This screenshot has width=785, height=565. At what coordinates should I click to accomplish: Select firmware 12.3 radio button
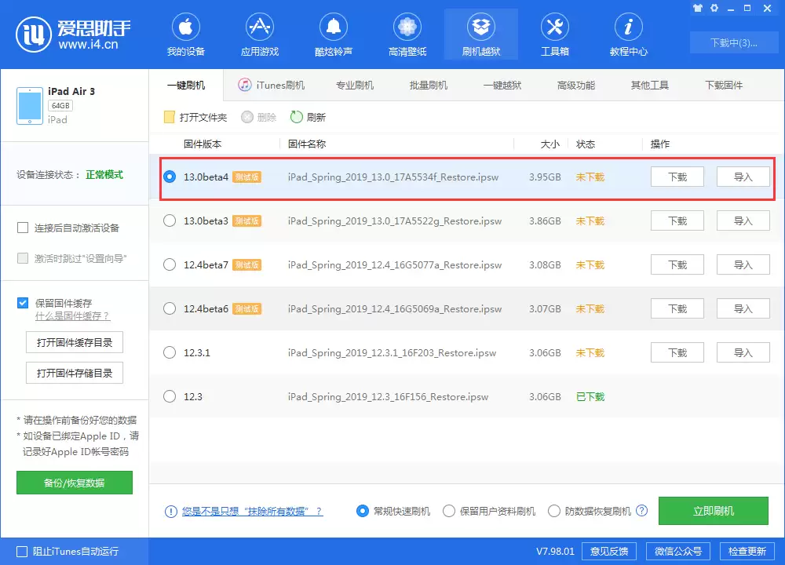pyautogui.click(x=170, y=397)
